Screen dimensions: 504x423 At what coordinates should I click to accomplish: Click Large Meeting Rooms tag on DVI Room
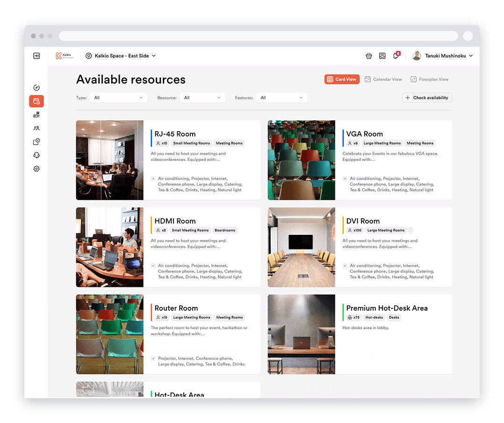pyautogui.click(x=386, y=230)
